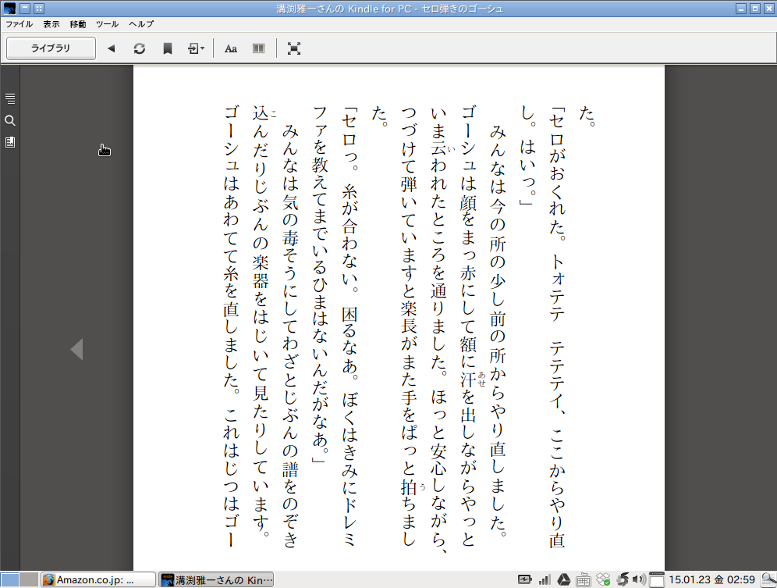
Task: Open the 移動 menu
Action: pos(78,24)
